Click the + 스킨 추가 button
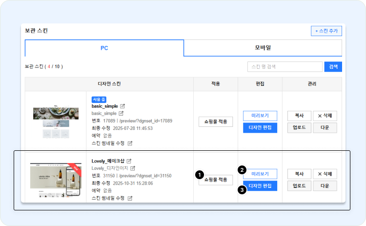 tap(326, 31)
